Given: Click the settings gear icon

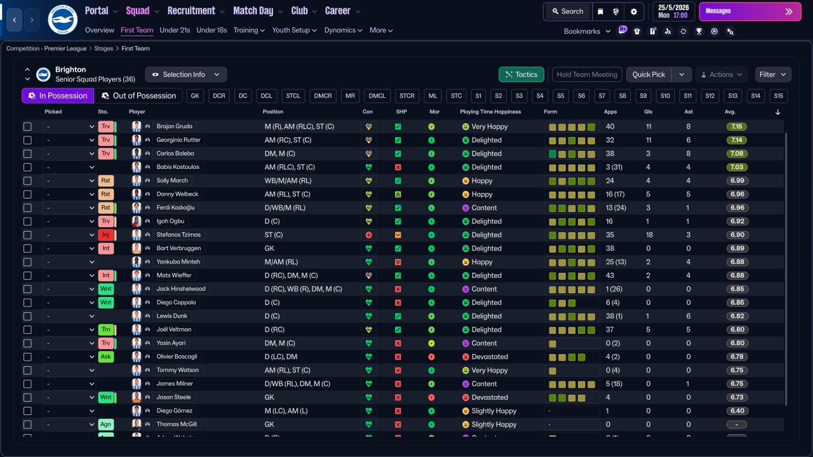Looking at the screenshot, I should 633,11.
